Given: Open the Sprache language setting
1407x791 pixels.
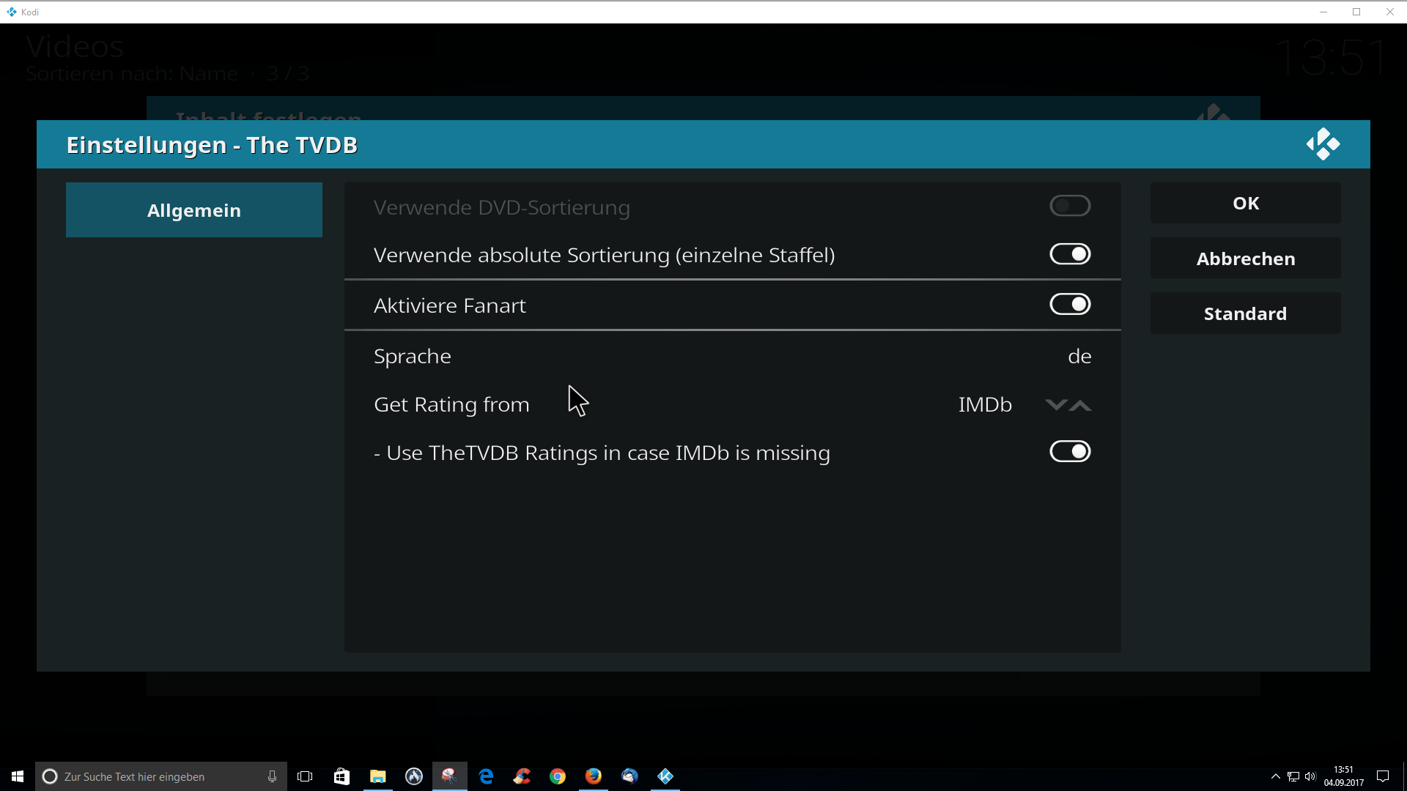Looking at the screenshot, I should [x=733, y=356].
